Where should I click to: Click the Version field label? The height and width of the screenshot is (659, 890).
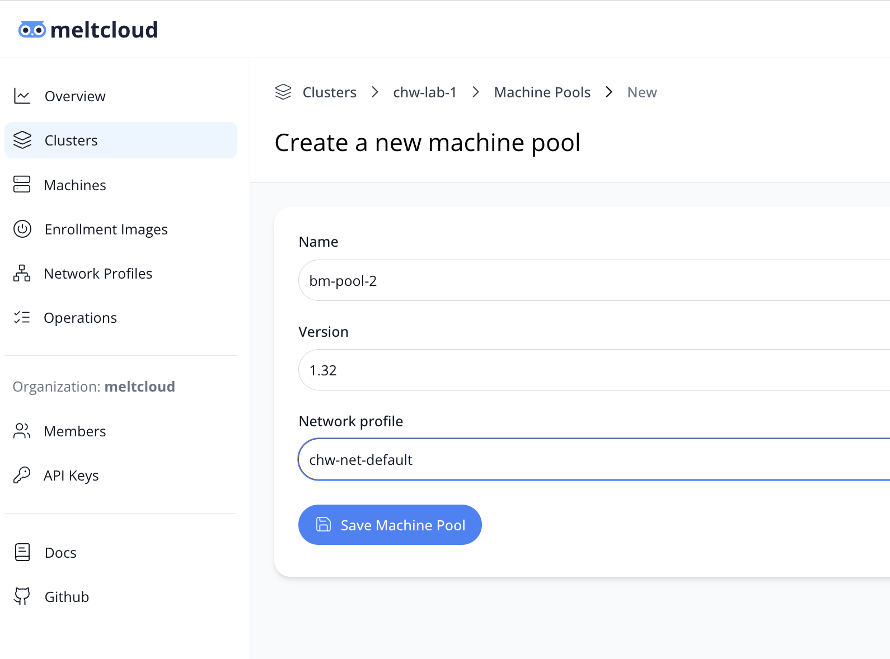[x=324, y=332]
